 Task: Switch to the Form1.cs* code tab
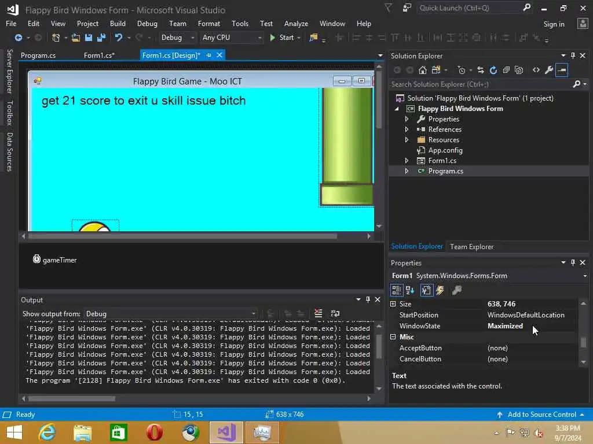pos(99,55)
